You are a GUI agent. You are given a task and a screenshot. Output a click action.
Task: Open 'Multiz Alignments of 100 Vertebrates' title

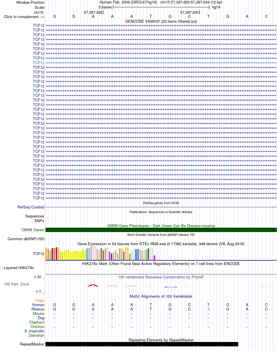(x=161, y=296)
